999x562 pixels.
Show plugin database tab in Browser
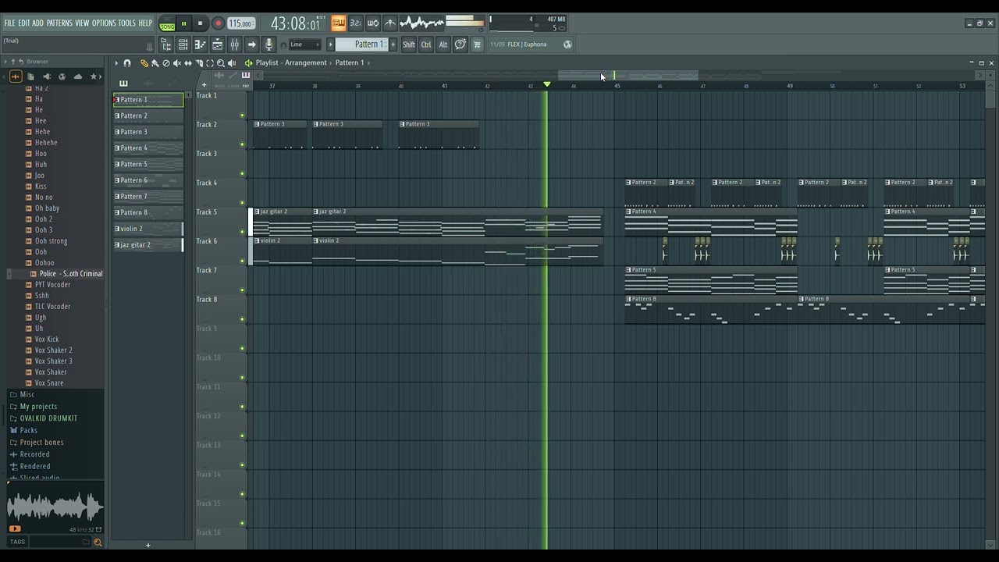click(x=47, y=76)
